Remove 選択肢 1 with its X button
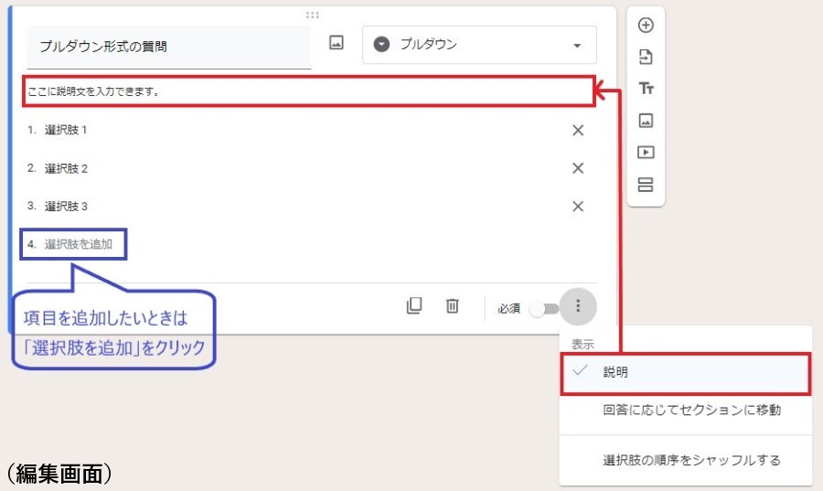This screenshot has height=491, width=823. [x=578, y=130]
